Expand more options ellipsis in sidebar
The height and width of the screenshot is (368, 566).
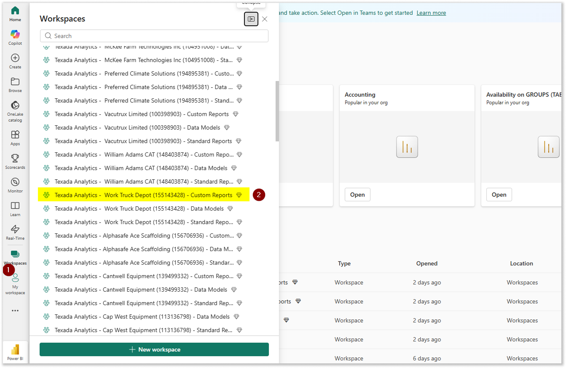[x=15, y=311]
